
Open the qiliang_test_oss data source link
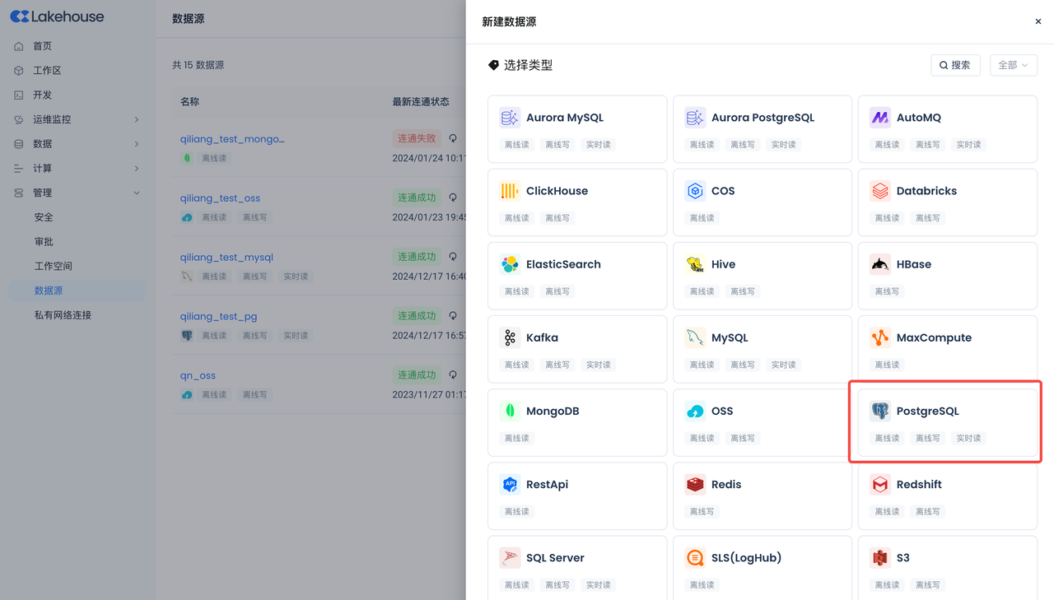tap(220, 198)
